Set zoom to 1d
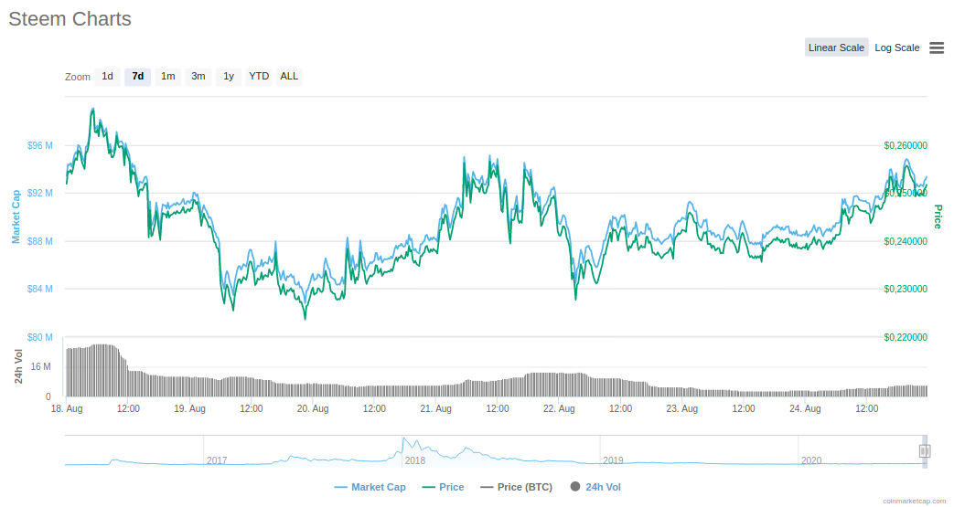This screenshot has width=954, height=507. pos(107,77)
